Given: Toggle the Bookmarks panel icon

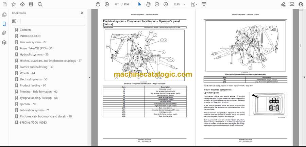Looking at the screenshot, I should click(4, 24).
